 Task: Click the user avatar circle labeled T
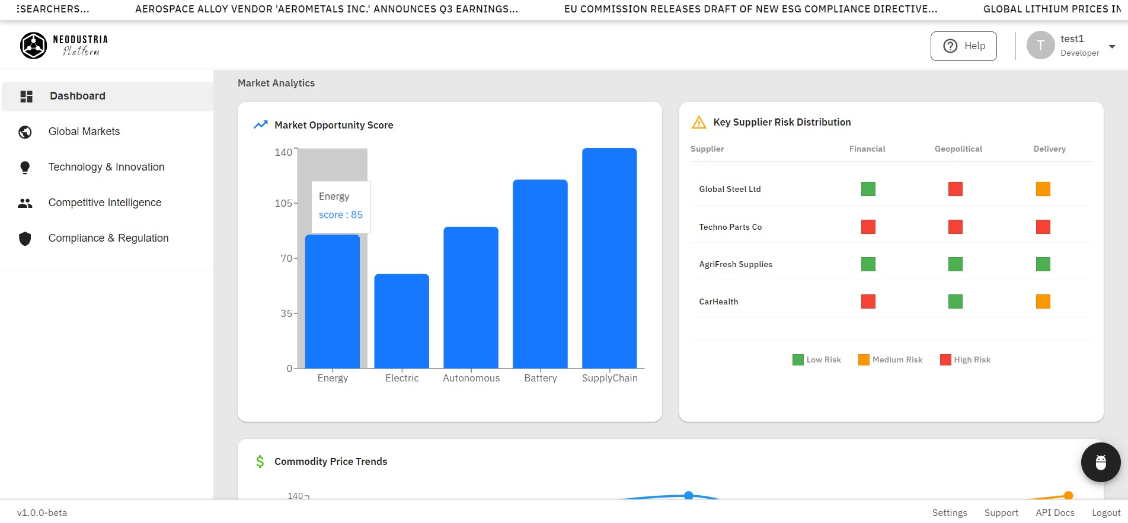point(1040,46)
